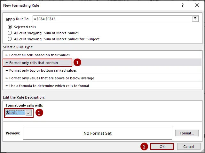Confirm the rule with the OK button

pyautogui.click(x=162, y=147)
